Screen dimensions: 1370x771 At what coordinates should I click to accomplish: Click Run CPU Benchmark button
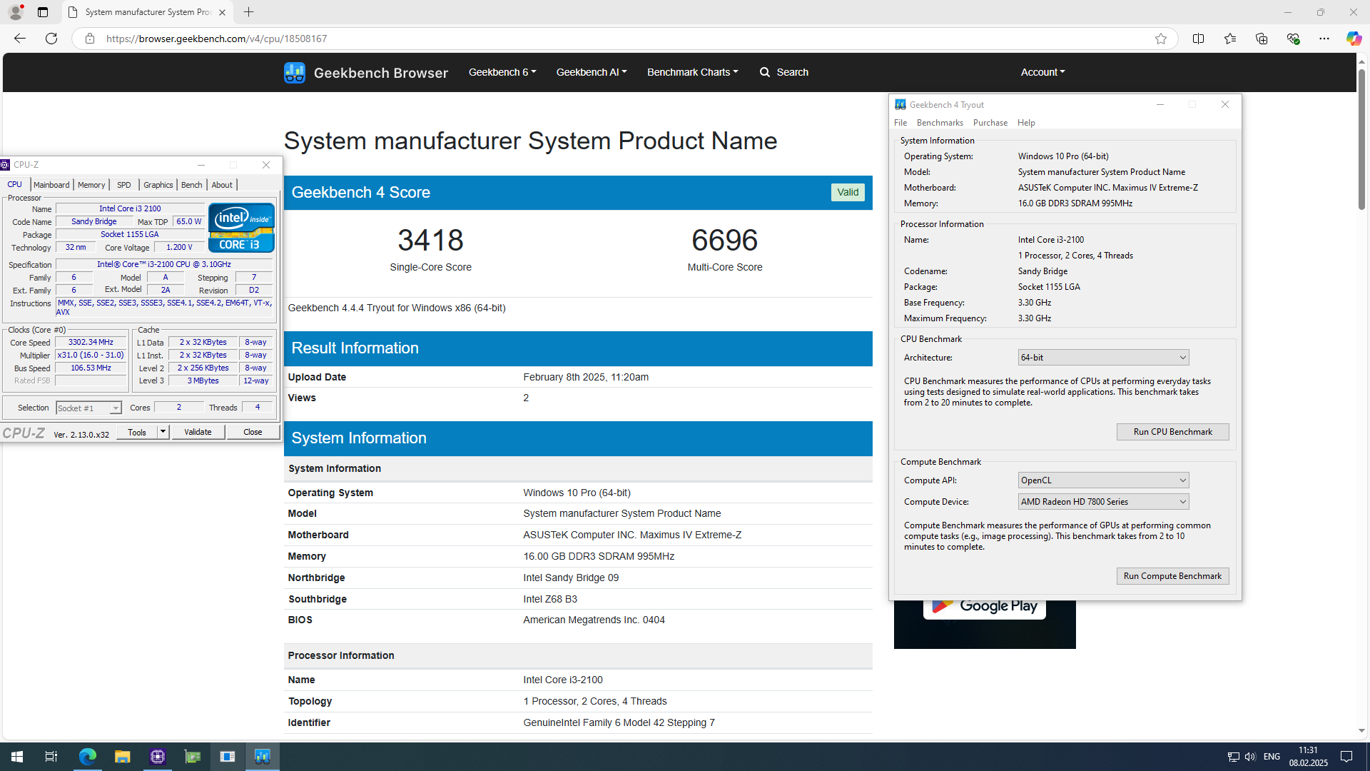(x=1172, y=432)
